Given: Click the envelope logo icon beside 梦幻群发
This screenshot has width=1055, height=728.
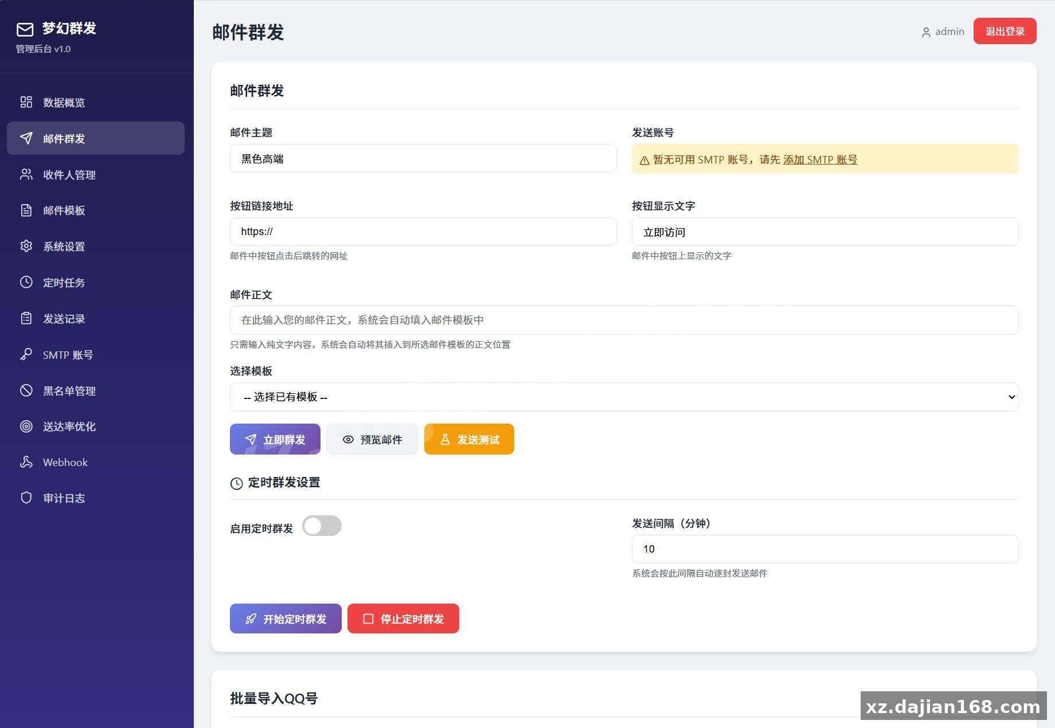Looking at the screenshot, I should coord(25,29).
